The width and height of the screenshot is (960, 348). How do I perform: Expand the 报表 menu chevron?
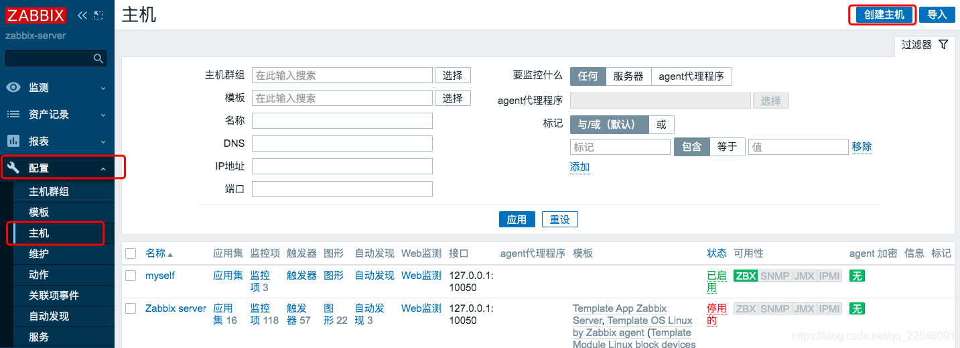[x=103, y=141]
